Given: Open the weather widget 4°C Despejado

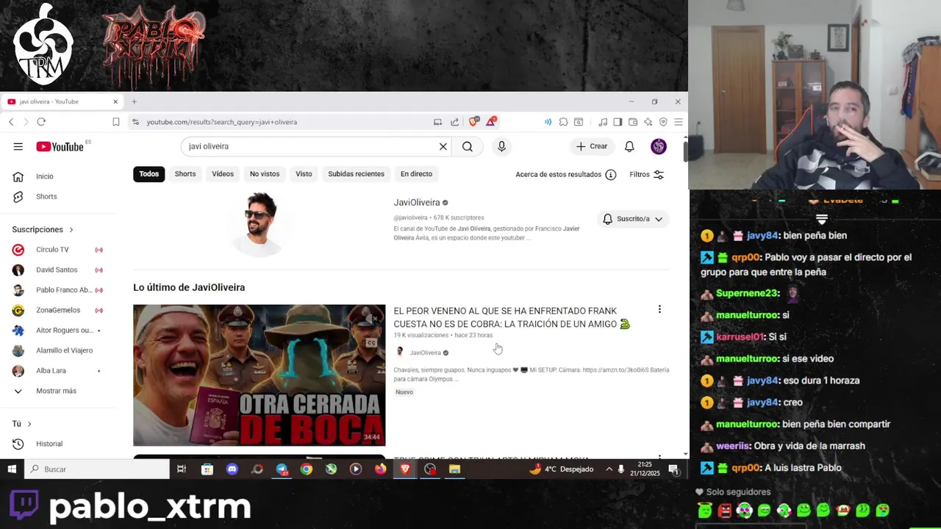Looking at the screenshot, I should pos(561,469).
